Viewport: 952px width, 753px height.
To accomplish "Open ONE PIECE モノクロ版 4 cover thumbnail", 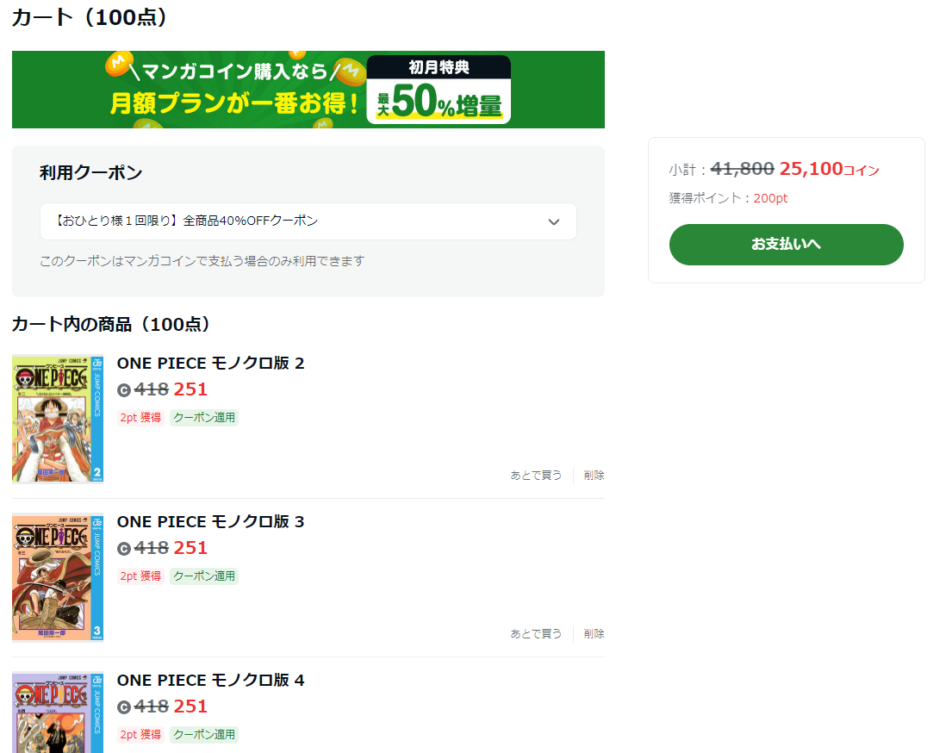I will 58,713.
